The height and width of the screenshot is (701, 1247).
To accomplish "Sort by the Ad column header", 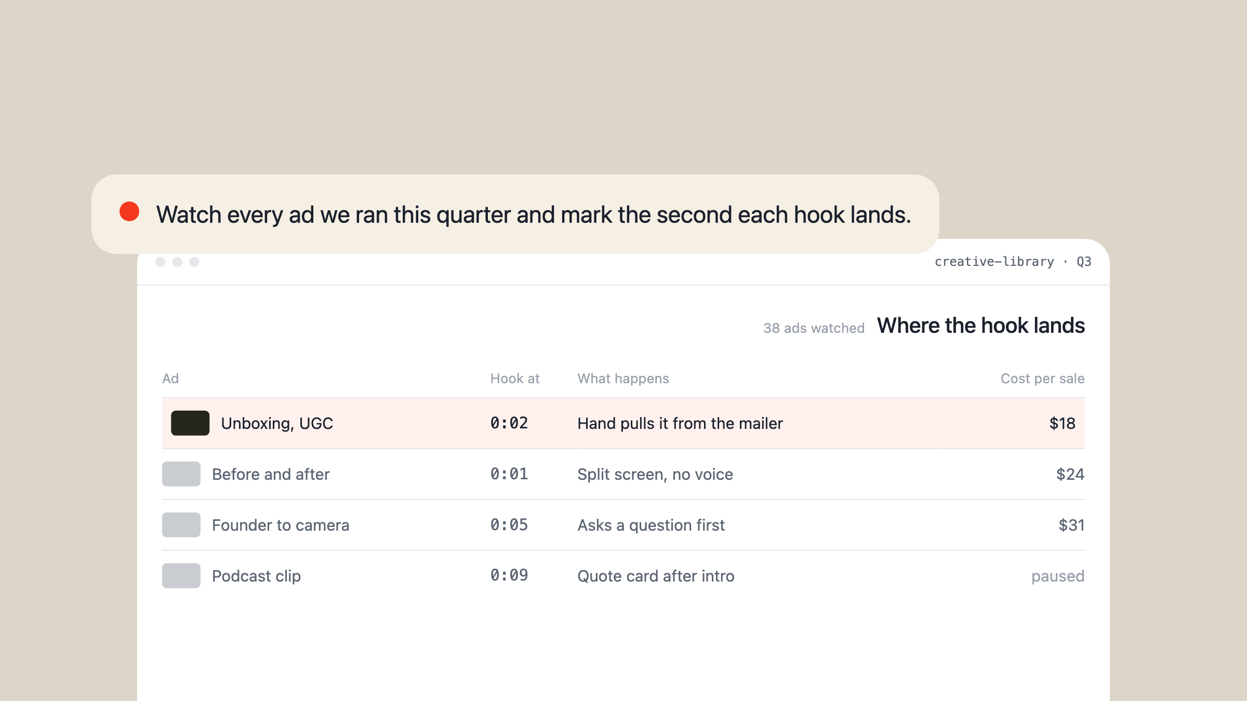I will pyautogui.click(x=170, y=379).
